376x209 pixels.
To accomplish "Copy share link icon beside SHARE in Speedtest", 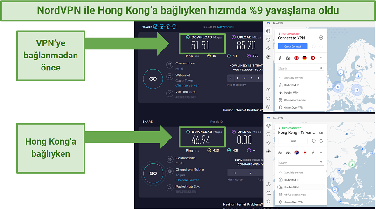I will coord(156,27).
